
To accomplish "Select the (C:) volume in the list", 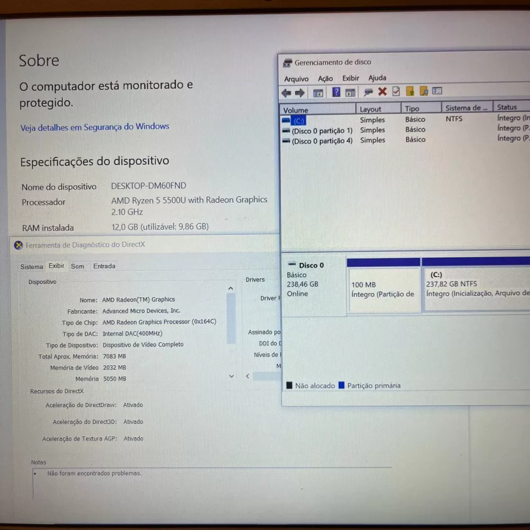I will tap(299, 121).
